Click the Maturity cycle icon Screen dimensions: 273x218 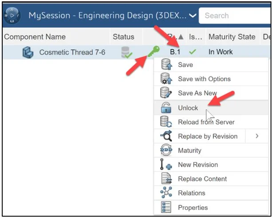pos(166,150)
